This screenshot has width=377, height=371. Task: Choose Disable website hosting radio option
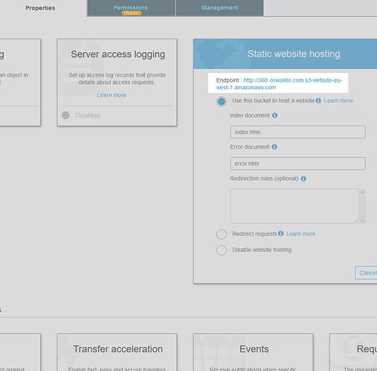point(222,251)
